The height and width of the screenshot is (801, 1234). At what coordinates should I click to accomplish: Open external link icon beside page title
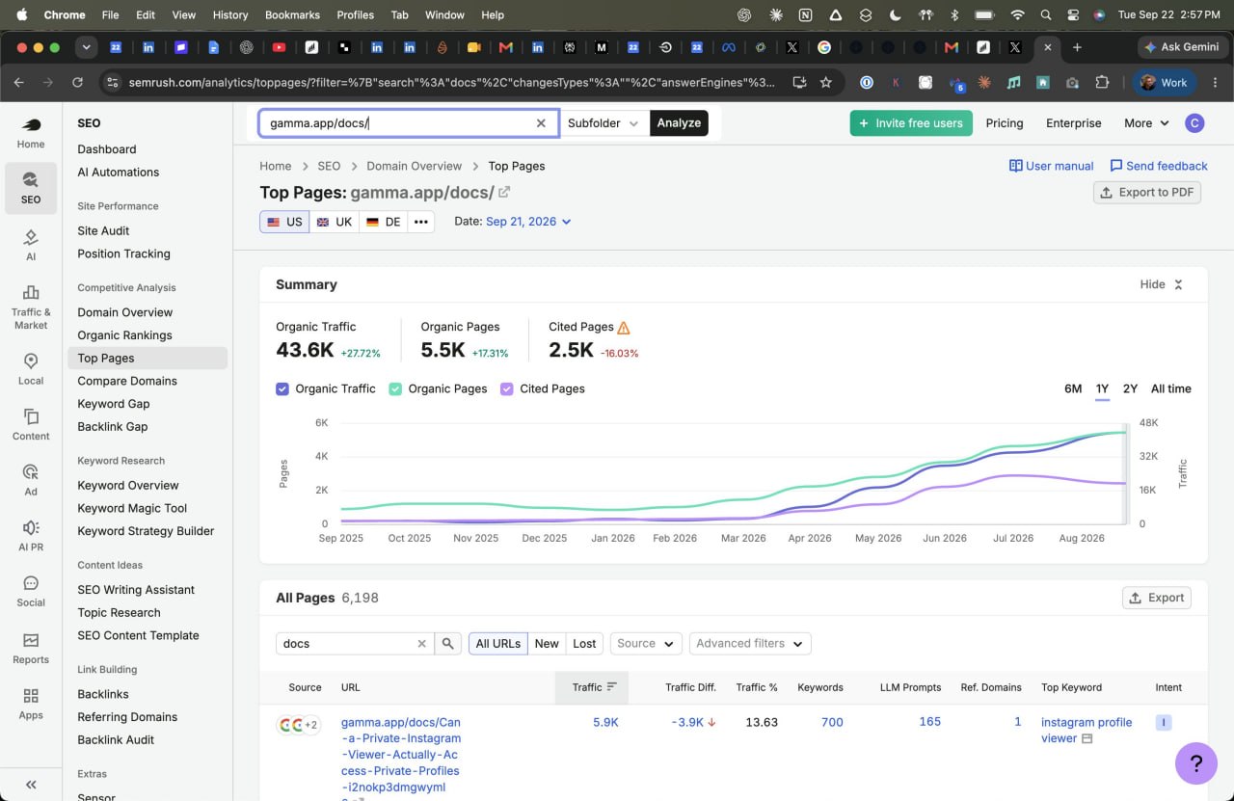504,193
